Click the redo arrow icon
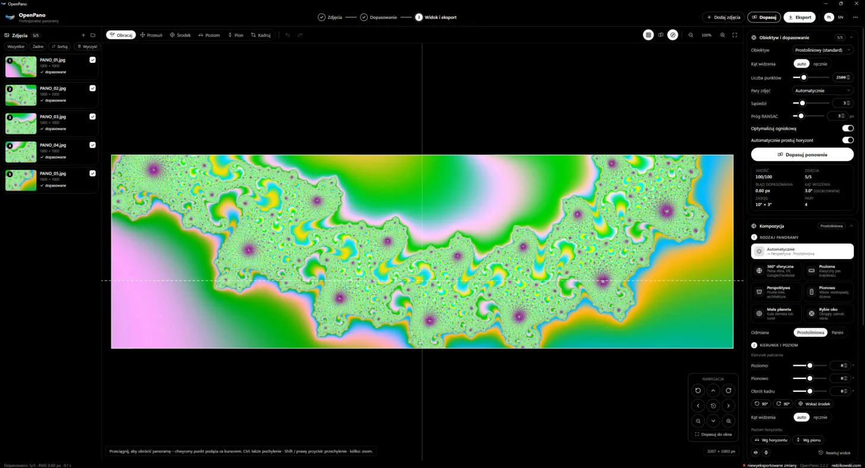This screenshot has width=865, height=468. click(300, 35)
